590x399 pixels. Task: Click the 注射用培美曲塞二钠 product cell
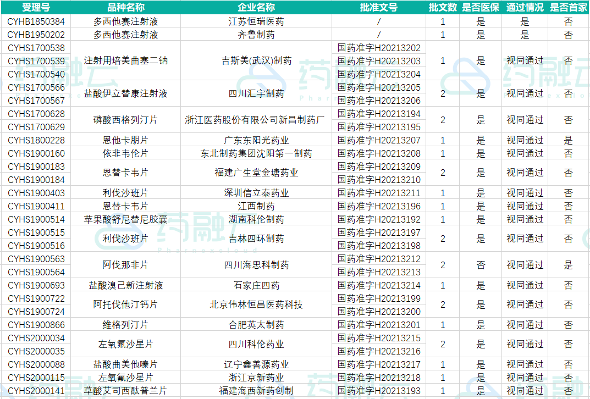tap(125, 60)
